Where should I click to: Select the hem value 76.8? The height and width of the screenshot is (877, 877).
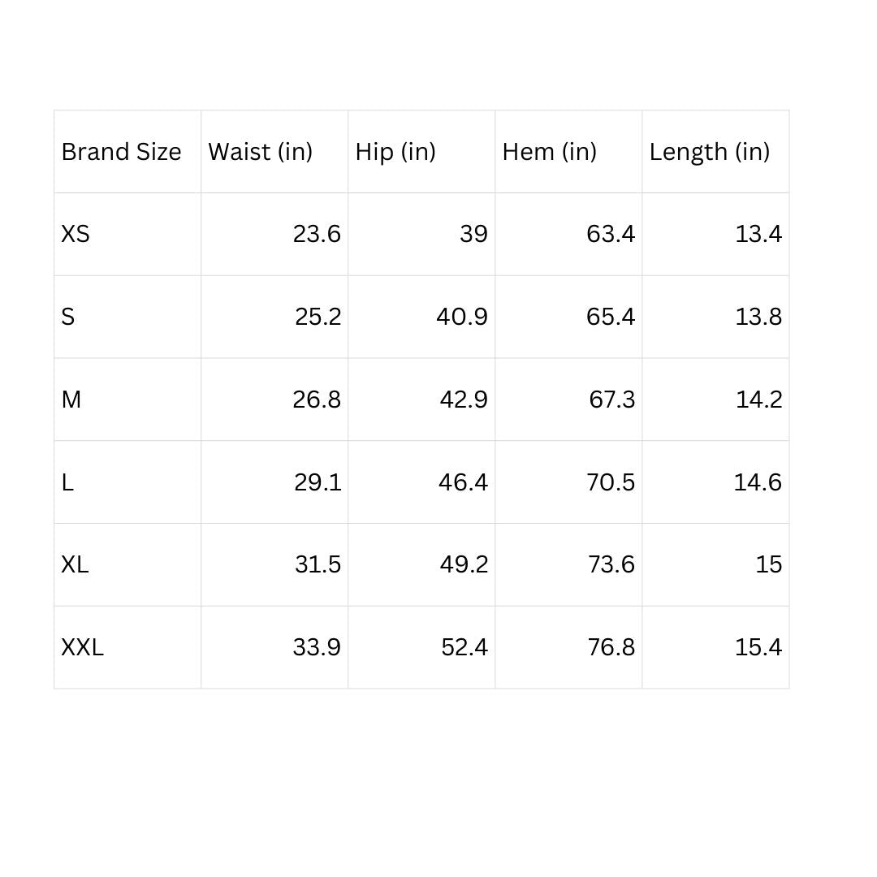pyautogui.click(x=611, y=647)
